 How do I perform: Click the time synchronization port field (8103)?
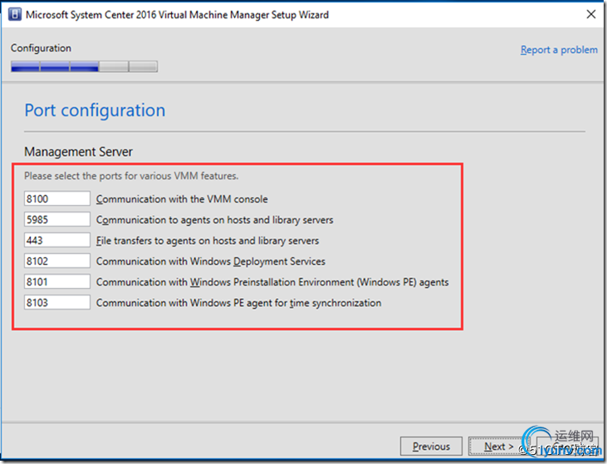tap(56, 303)
